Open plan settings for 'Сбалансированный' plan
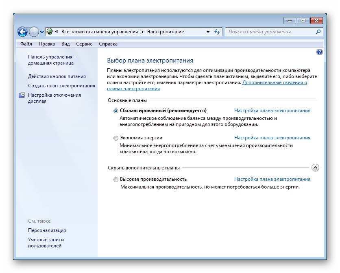Image resolution: width=340 pixels, height=273 pixels. [x=272, y=110]
